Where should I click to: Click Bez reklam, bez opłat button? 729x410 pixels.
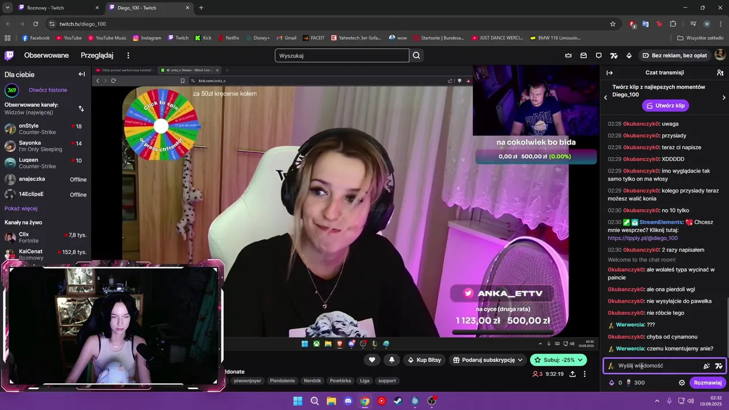[675, 55]
